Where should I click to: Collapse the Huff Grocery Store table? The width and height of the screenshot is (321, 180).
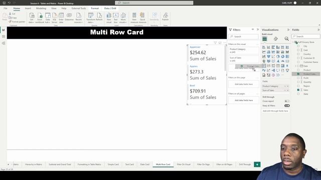pyautogui.click(x=293, y=42)
